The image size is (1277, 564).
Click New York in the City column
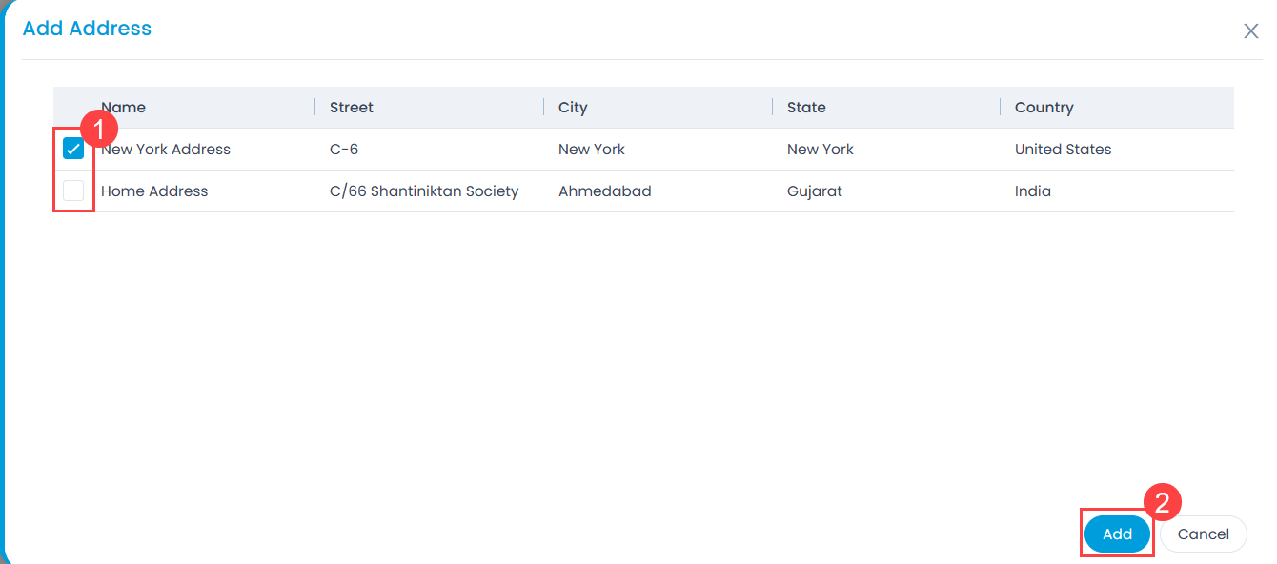(x=592, y=150)
